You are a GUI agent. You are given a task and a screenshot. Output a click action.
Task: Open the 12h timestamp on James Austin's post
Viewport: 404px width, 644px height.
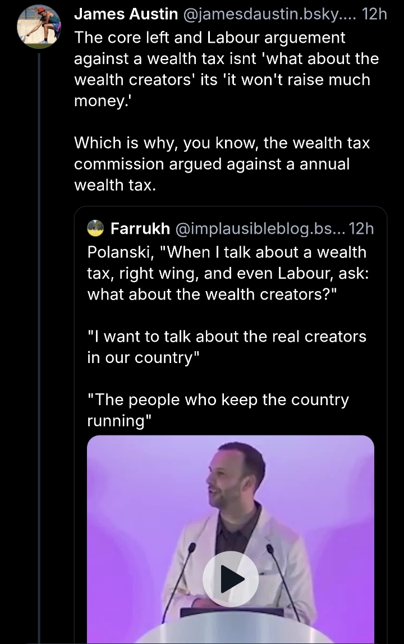click(374, 15)
